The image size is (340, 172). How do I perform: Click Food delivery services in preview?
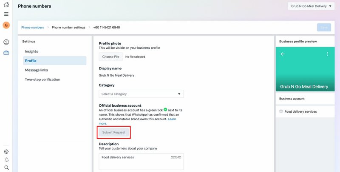point(300,111)
